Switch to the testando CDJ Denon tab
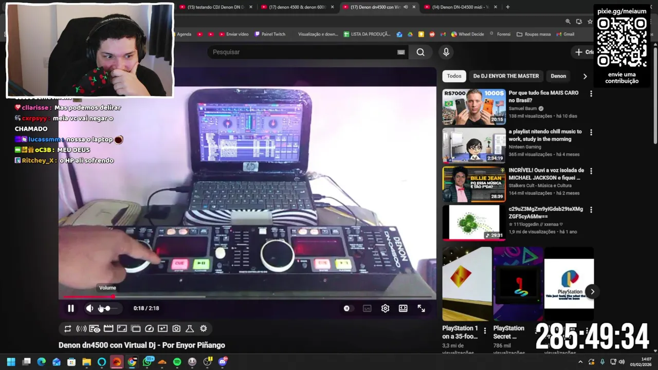 tap(216, 7)
